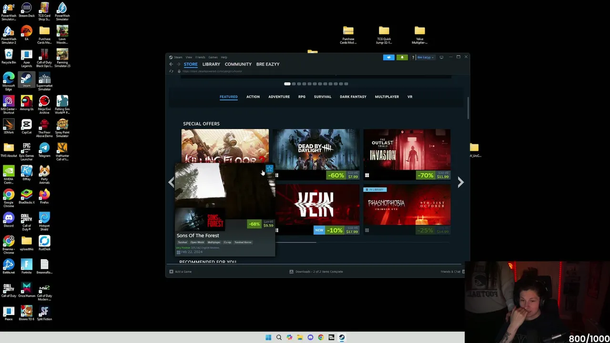610x343 pixels.
Task: Click the Steam back navigation arrow
Action: click(171, 64)
